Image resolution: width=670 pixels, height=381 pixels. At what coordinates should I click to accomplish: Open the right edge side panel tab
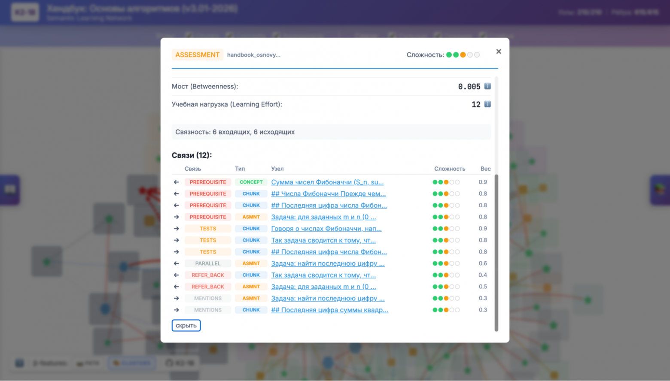pyautogui.click(x=660, y=190)
